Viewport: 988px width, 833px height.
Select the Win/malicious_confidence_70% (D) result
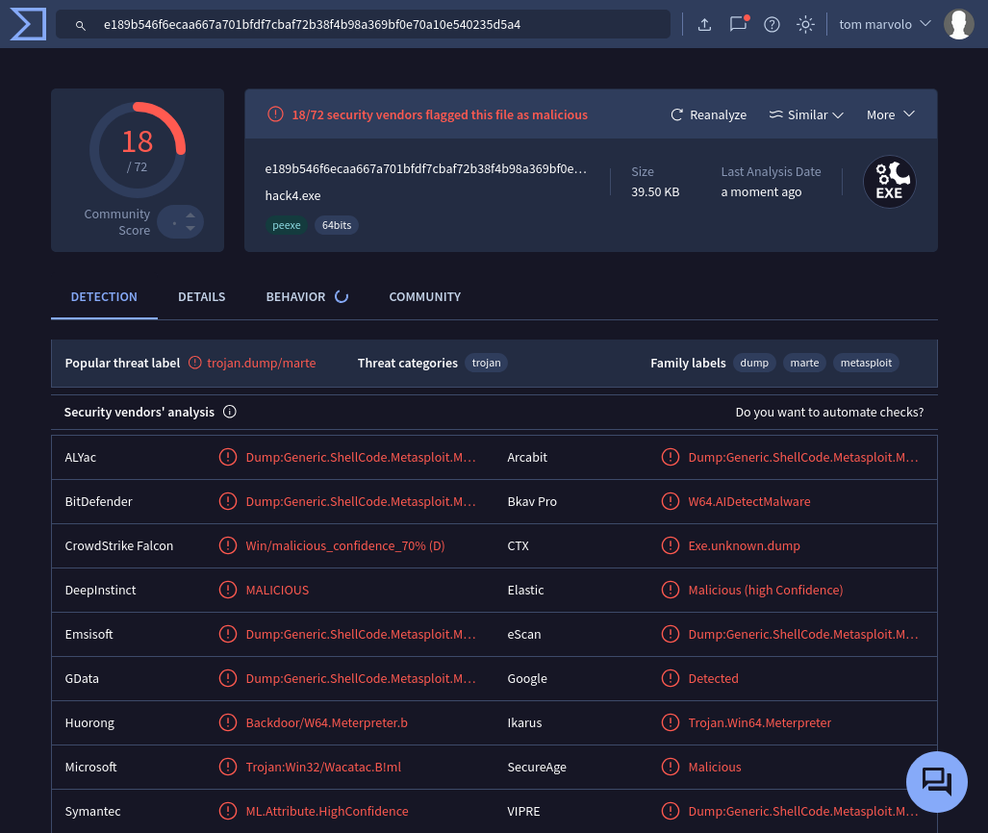click(345, 545)
